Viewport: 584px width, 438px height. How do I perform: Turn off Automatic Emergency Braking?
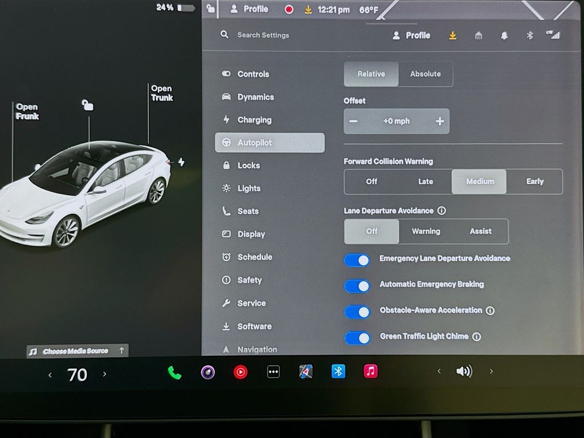(357, 286)
